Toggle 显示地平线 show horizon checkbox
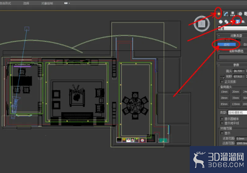Image resolution: width=247 pixels, height=173 pixels. point(222,123)
